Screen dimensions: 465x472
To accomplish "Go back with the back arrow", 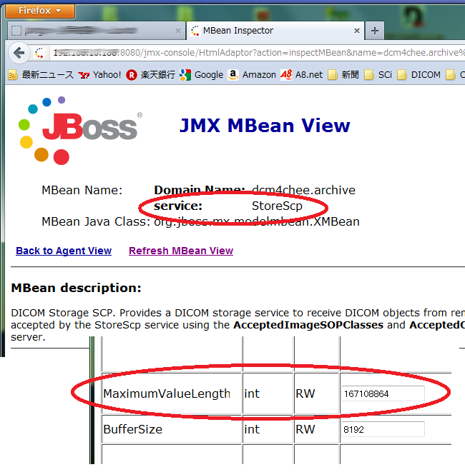I will click(x=19, y=54).
